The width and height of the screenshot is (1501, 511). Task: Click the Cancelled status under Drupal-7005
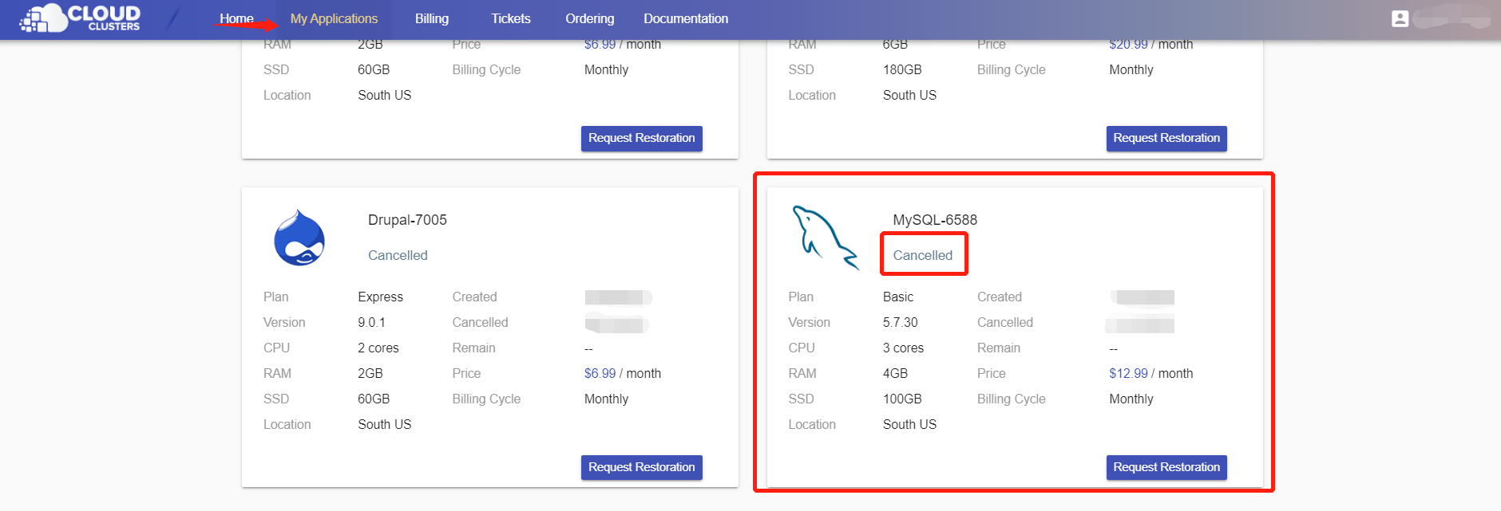(x=398, y=255)
